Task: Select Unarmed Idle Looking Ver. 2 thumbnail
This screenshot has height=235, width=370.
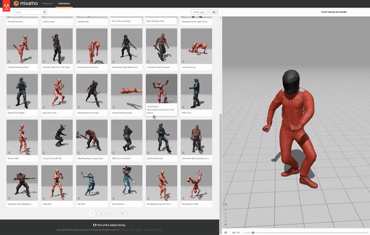Action: point(196,137)
